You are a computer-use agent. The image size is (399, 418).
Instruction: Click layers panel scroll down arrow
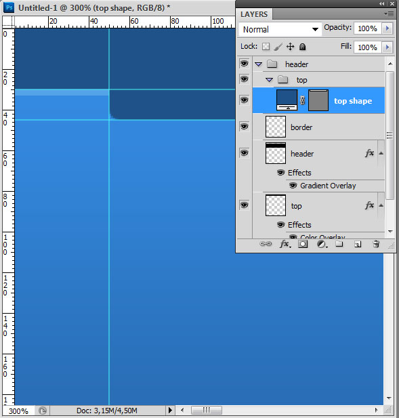(390, 232)
